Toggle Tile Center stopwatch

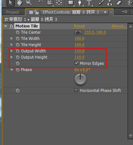click(x=18, y=32)
